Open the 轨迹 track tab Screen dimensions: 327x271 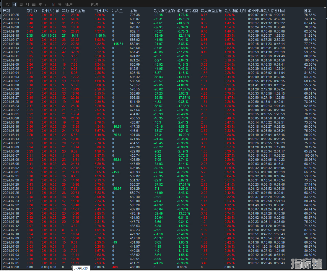coord(95,4)
